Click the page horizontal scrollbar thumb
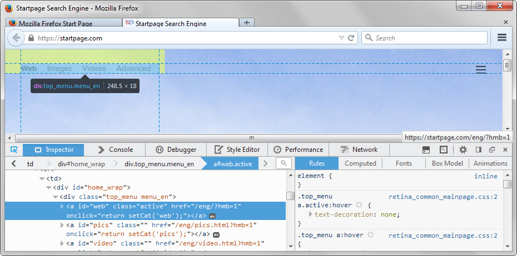 (252, 137)
